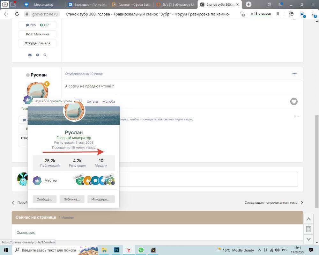Open WhatsApp from the taskbar
319x255 pixels.
(x=141, y=250)
